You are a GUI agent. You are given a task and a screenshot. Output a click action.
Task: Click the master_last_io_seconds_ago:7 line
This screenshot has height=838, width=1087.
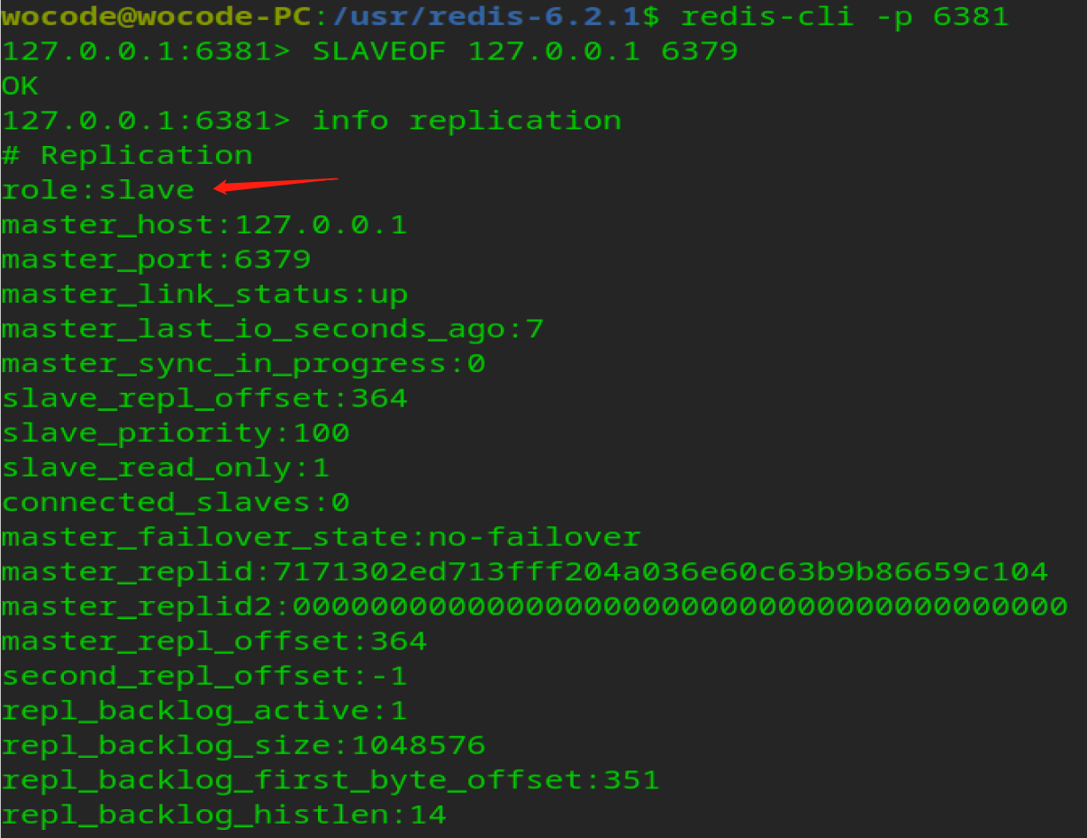click(x=273, y=329)
